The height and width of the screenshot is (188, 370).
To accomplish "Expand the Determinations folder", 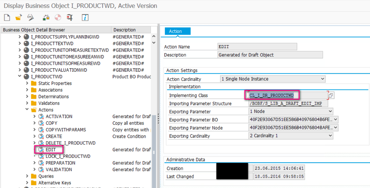I will point(27,97).
